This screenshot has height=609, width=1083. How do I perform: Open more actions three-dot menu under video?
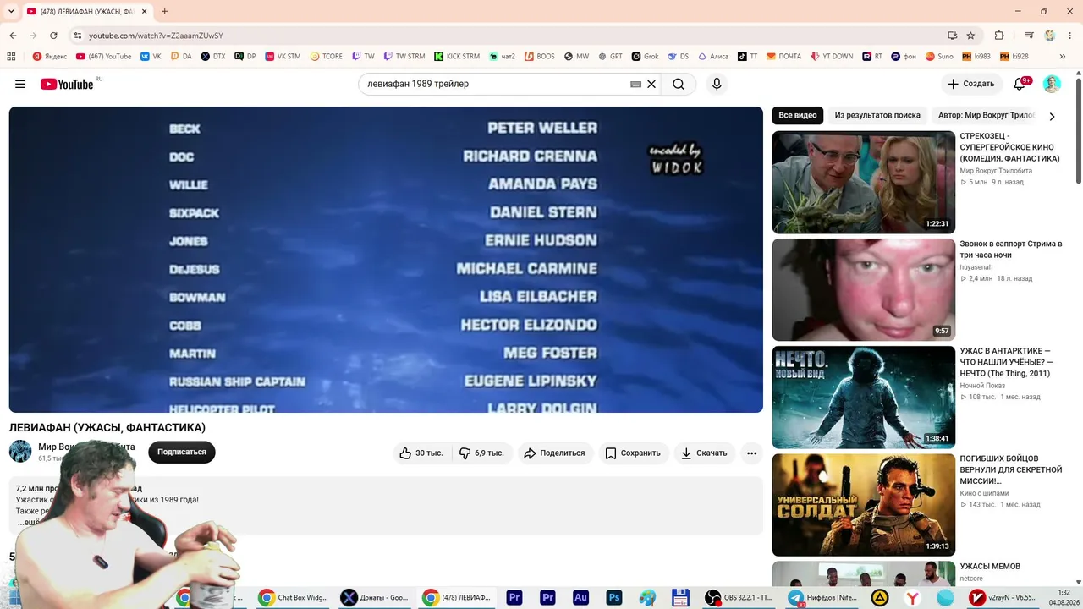751,453
